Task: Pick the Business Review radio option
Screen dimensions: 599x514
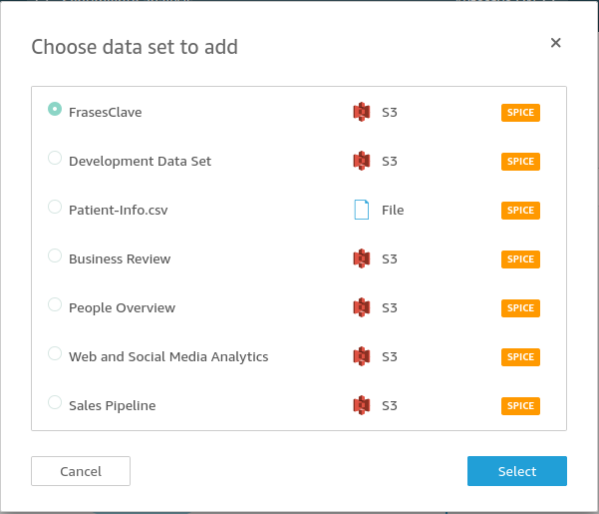Action: pyautogui.click(x=55, y=256)
